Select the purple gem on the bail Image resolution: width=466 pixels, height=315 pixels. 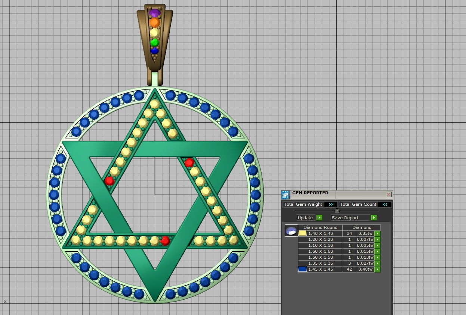click(x=155, y=13)
